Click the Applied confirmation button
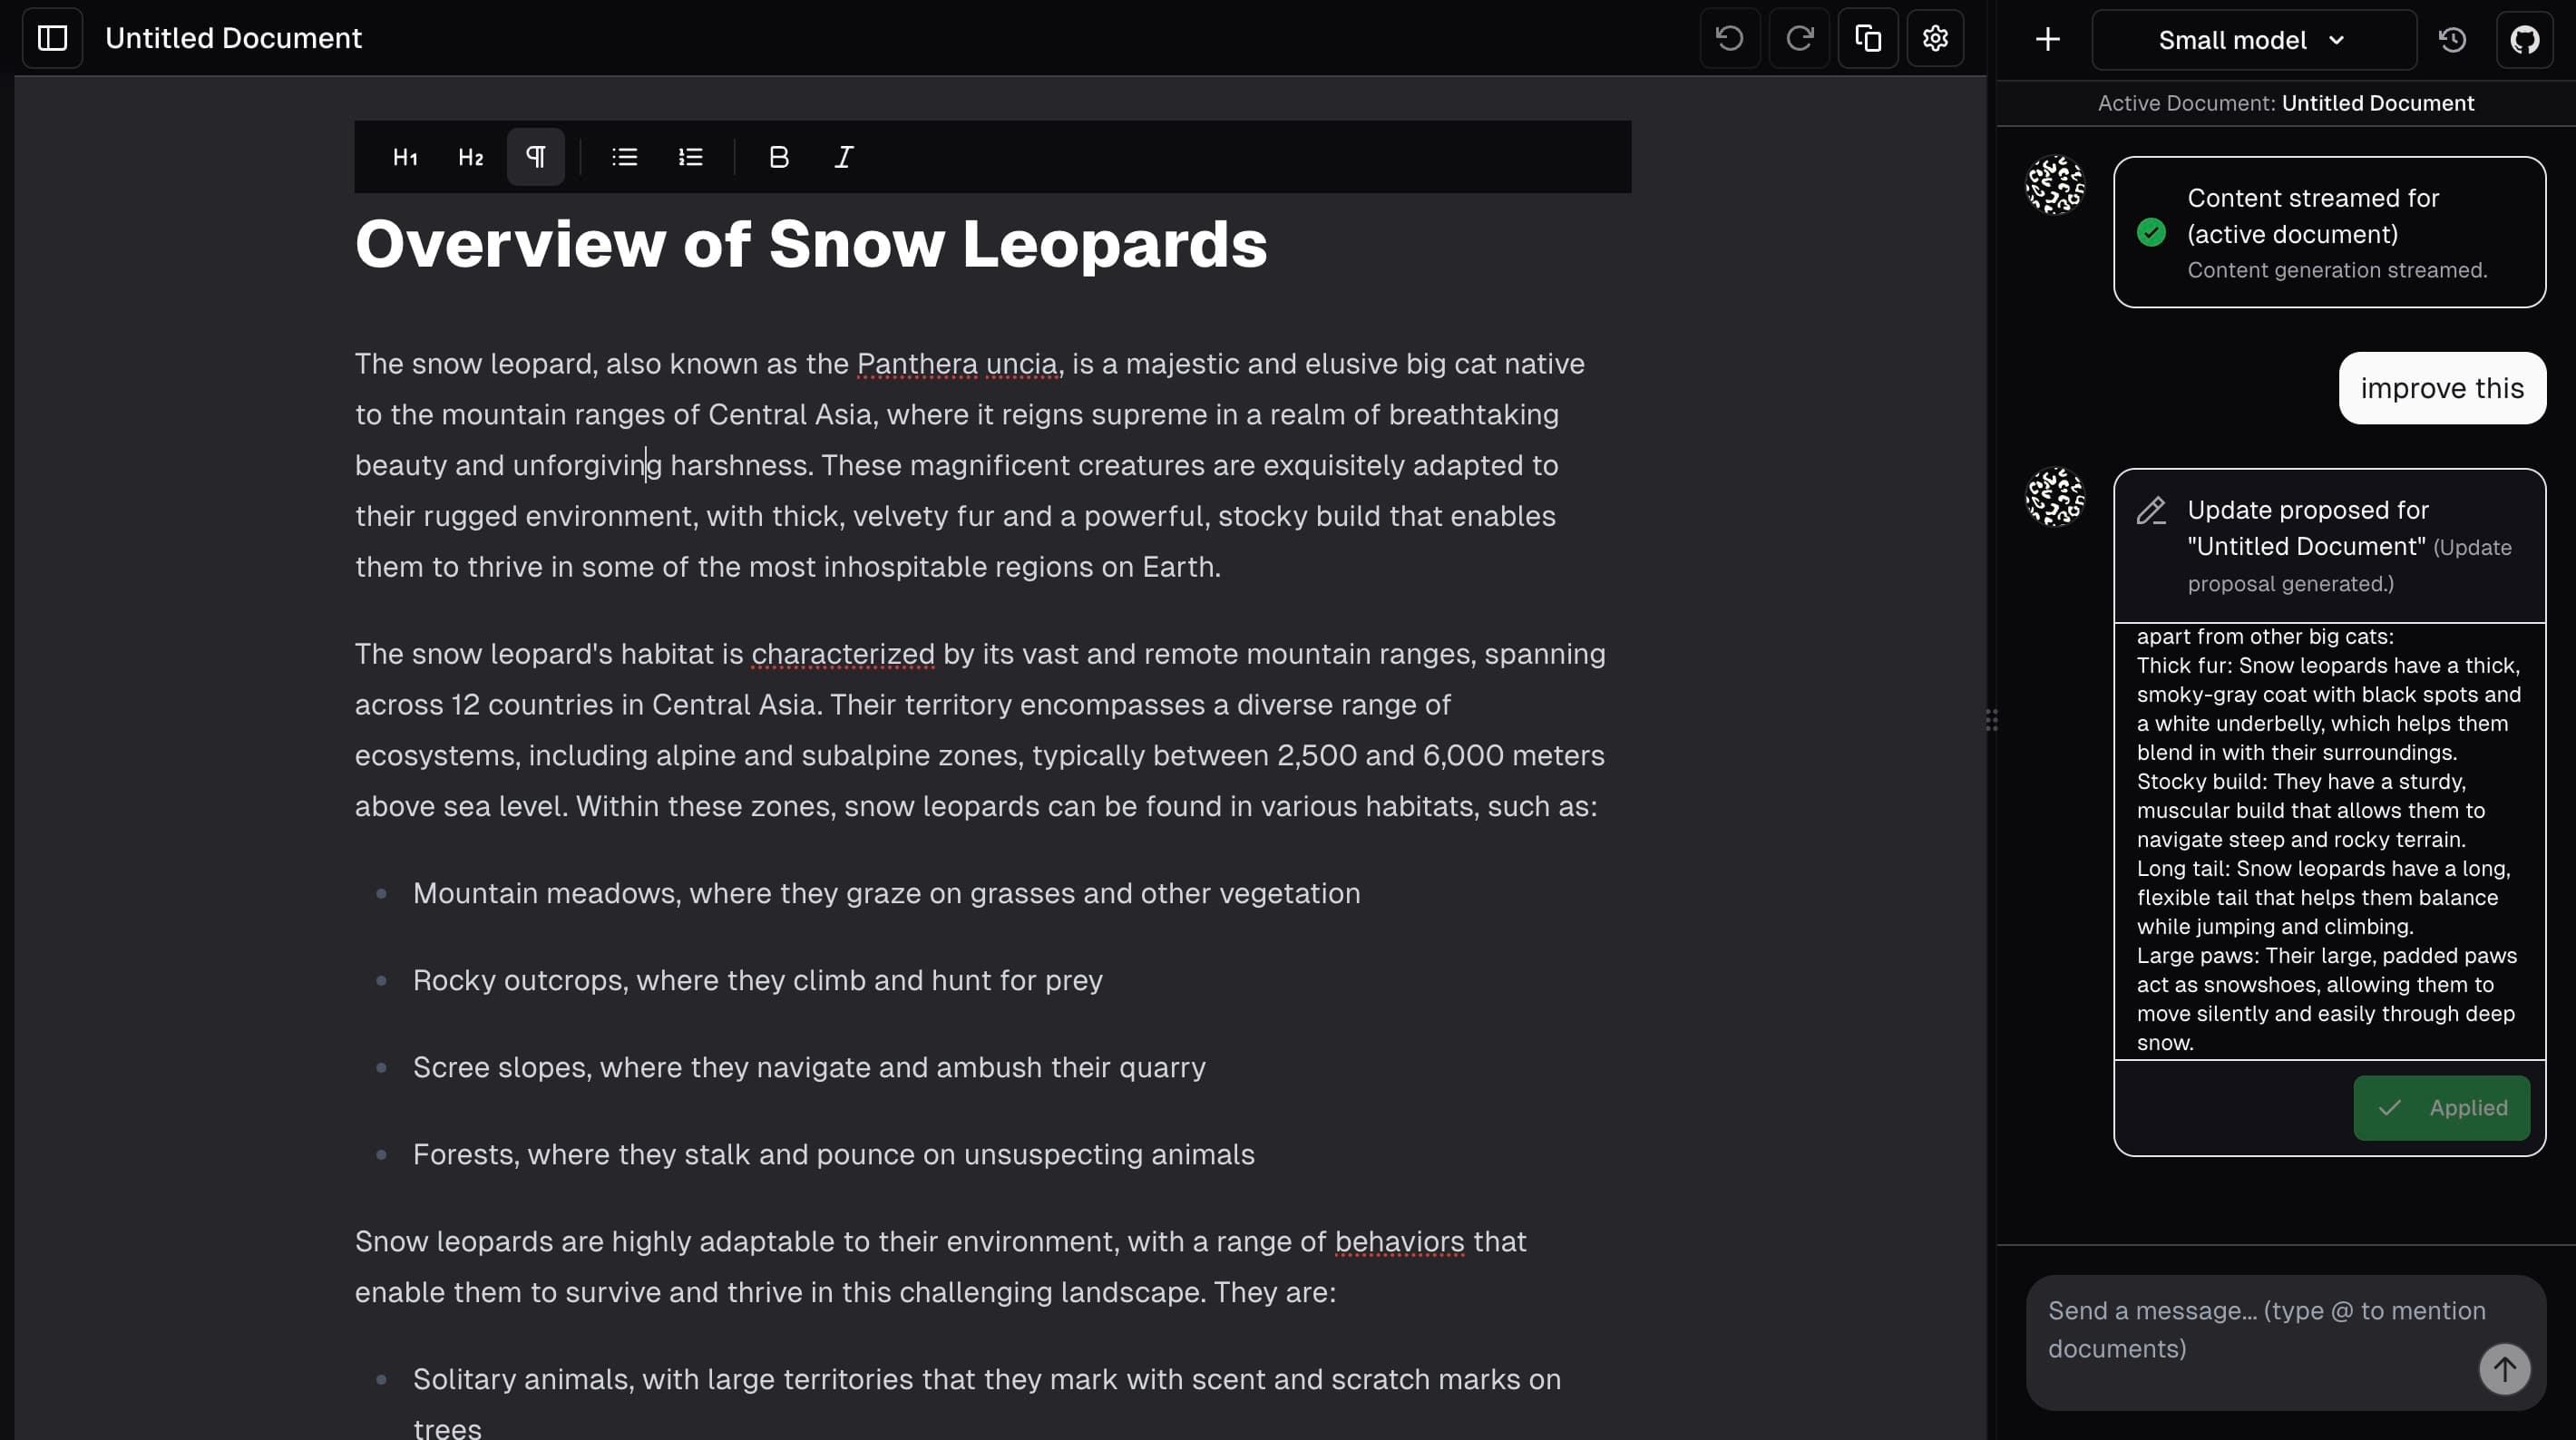Viewport: 2576px width, 1440px height. point(2441,1108)
